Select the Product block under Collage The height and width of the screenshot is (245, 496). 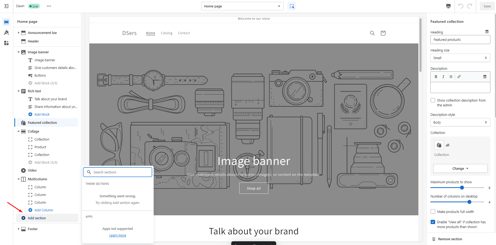(40, 147)
